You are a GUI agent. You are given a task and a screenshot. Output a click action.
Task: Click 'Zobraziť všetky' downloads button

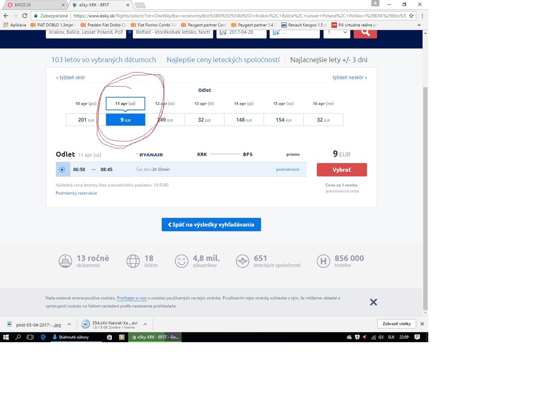click(x=397, y=324)
